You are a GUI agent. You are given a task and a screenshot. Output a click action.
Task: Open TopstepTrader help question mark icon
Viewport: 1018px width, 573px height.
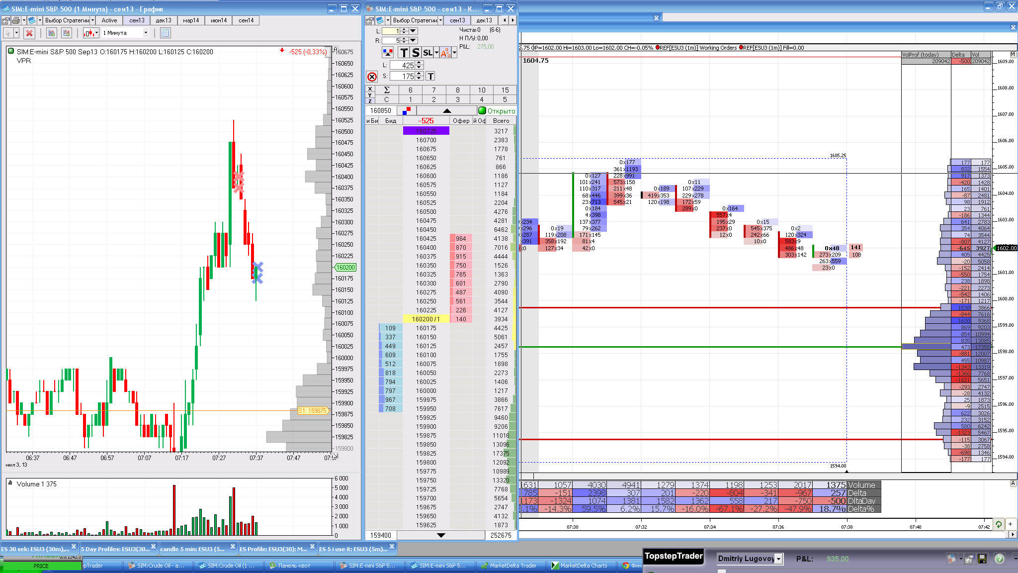point(1000,559)
